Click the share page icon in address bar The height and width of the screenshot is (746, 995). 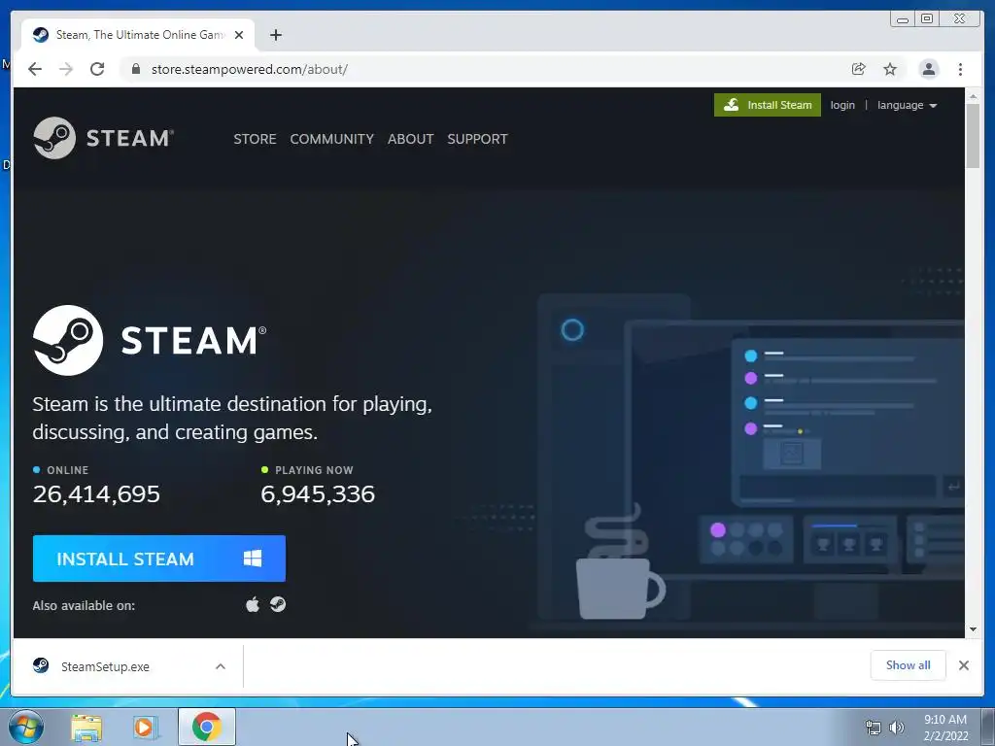click(x=859, y=69)
